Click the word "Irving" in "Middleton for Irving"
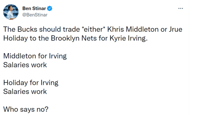The width and height of the screenshot is (197, 115). point(58,56)
